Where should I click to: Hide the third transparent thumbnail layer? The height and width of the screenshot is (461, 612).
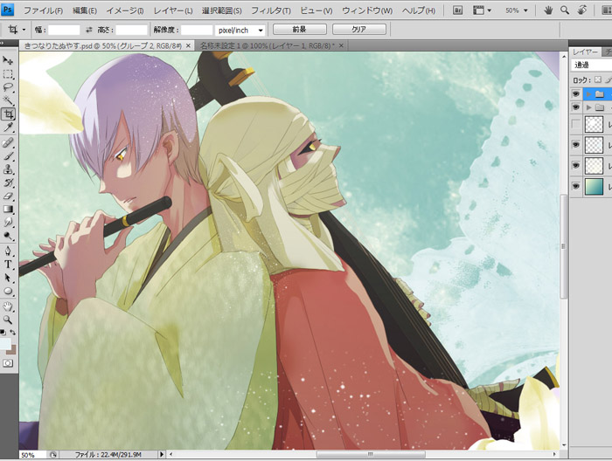click(575, 166)
